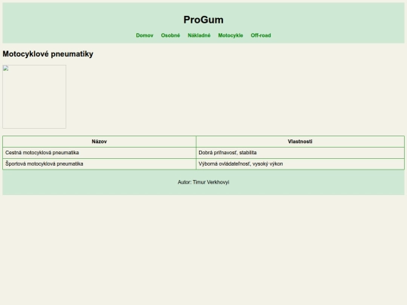This screenshot has width=407, height=305.
Task: Open the Nákladné navigation link
Action: [x=199, y=35]
